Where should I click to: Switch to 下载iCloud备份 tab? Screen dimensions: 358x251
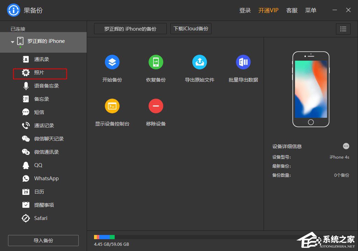click(x=191, y=29)
